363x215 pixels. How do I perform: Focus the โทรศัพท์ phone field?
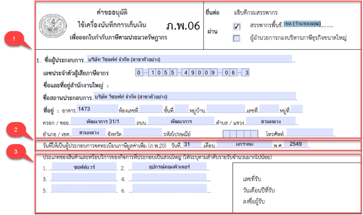pos(309,133)
